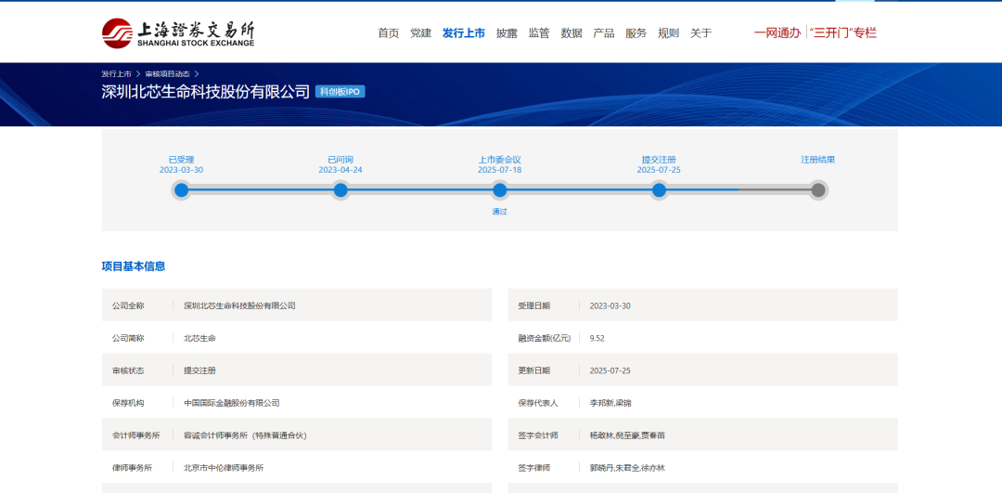1002x493 pixels.
Task: Open the 首页 menu item
Action: pyautogui.click(x=389, y=33)
